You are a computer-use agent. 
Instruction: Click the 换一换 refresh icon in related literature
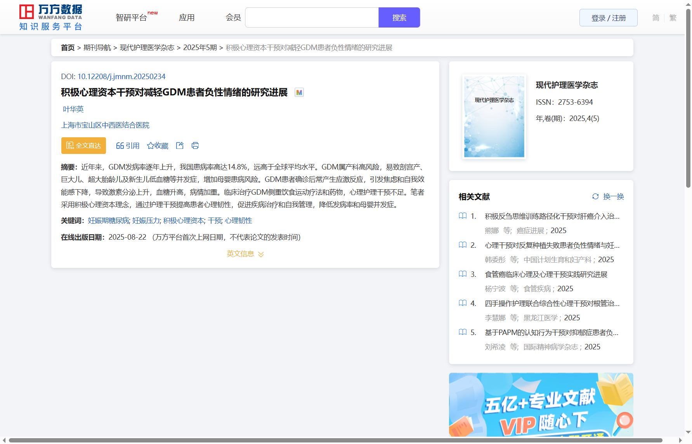[595, 197]
